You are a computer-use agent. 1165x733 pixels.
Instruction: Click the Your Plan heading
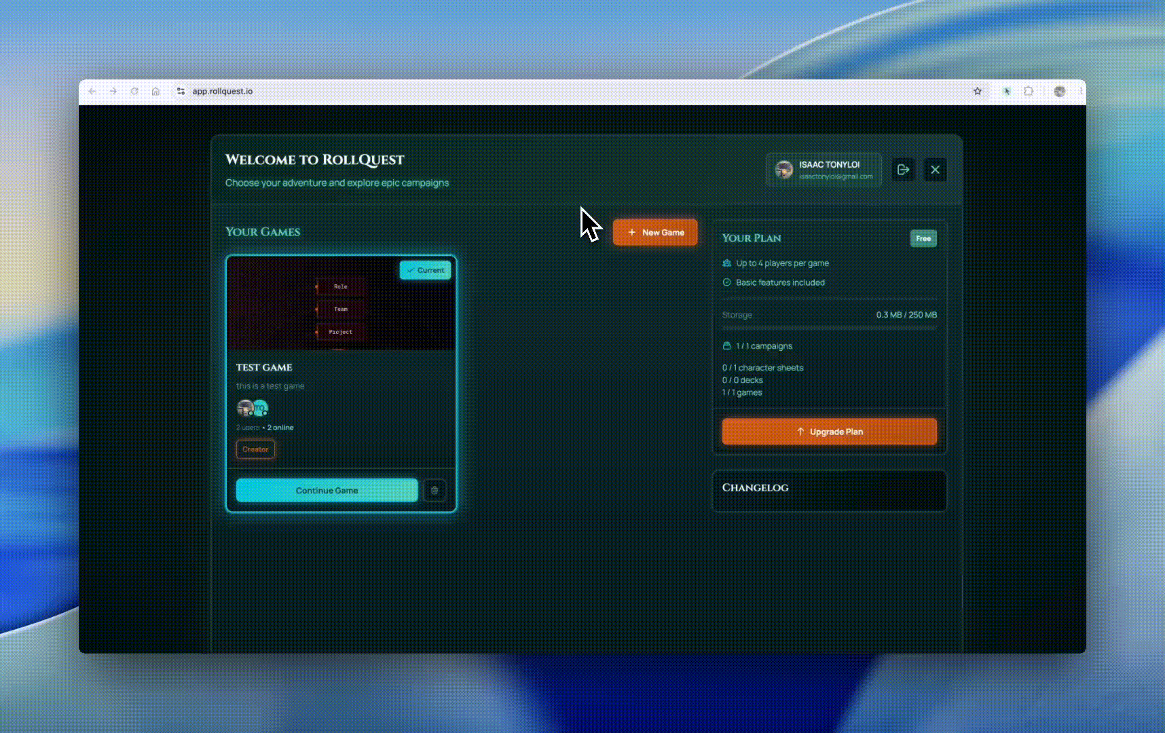pyautogui.click(x=752, y=238)
